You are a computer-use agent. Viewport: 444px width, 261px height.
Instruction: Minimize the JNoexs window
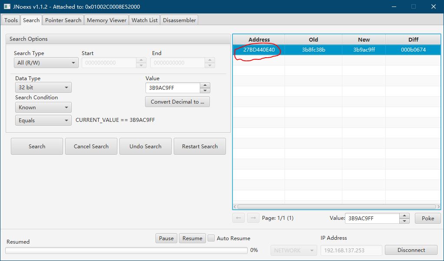click(394, 7)
